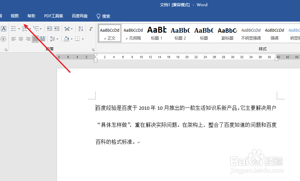300x181 pixels.
Task: Expand line spacing dropdown arrow
Action: [57, 39]
